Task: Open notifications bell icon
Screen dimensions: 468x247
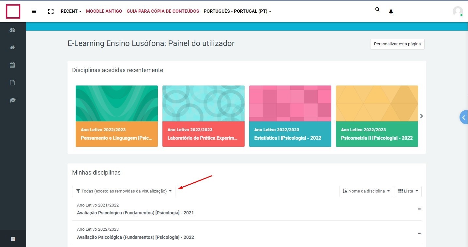Action: pyautogui.click(x=391, y=12)
